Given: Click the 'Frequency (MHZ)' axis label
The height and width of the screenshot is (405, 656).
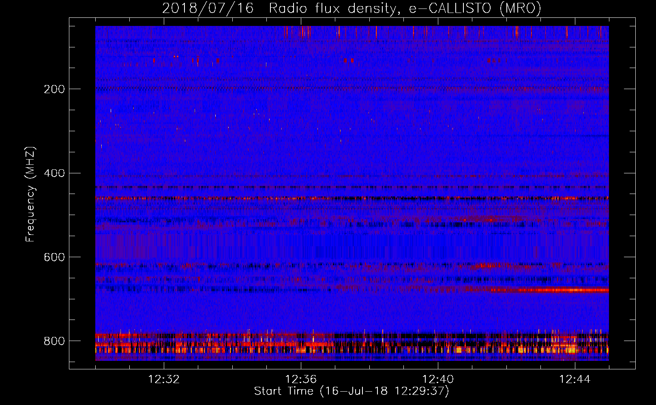Looking at the screenshot, I should (x=30, y=194).
